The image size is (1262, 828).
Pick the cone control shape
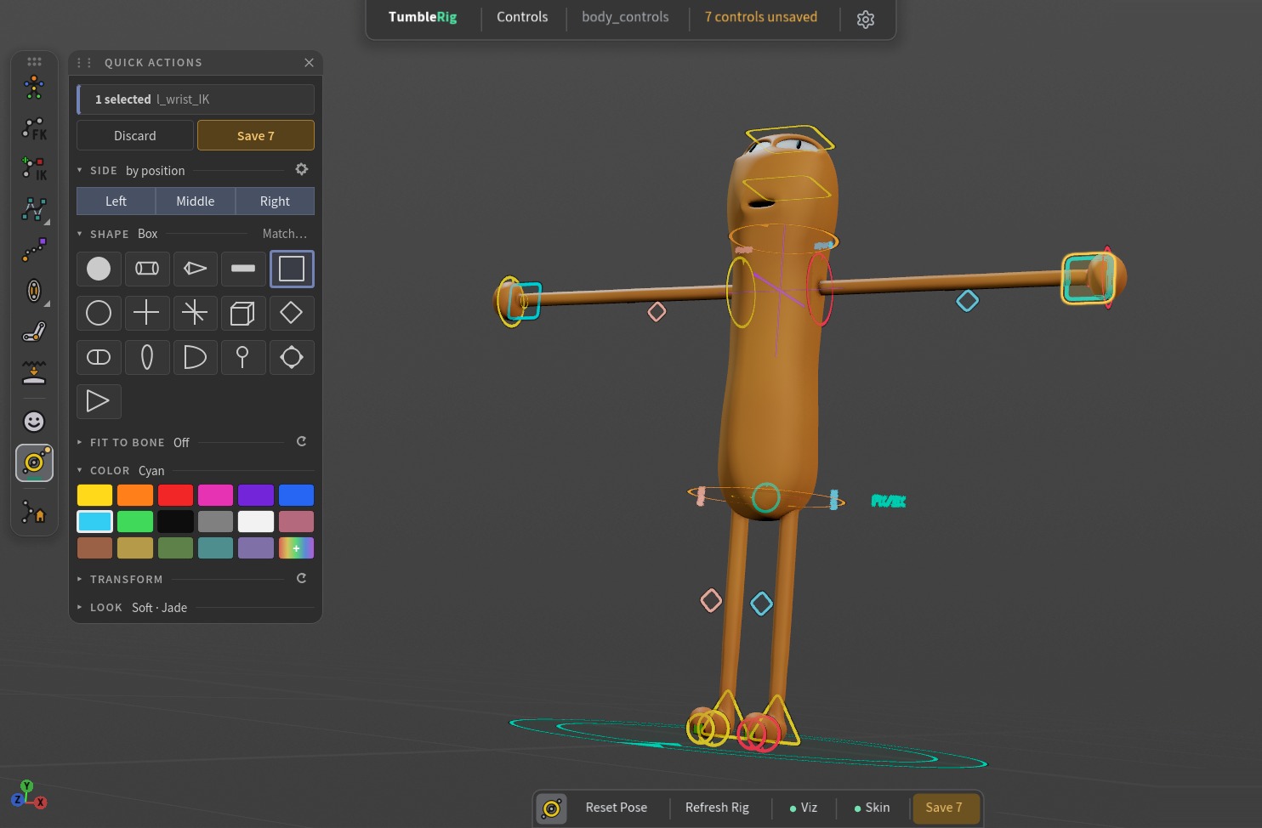pos(195,269)
